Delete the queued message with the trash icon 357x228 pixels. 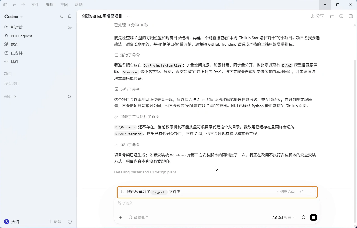pos(302,192)
